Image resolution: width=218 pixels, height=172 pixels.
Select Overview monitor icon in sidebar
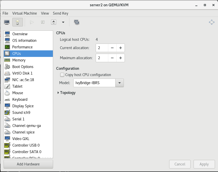pyautogui.click(x=7, y=34)
